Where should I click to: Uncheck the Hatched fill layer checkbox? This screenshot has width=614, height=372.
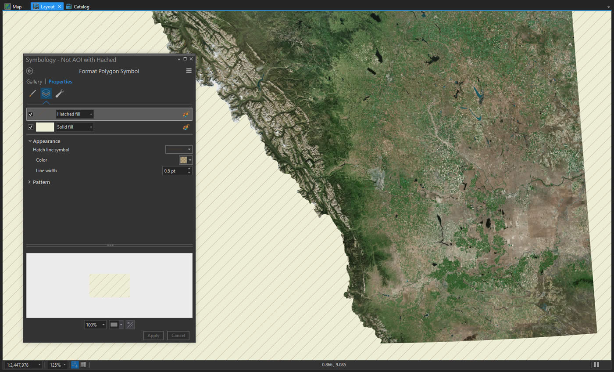point(31,114)
